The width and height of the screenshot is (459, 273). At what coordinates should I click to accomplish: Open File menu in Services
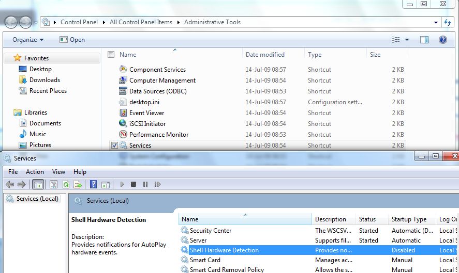(x=13, y=172)
